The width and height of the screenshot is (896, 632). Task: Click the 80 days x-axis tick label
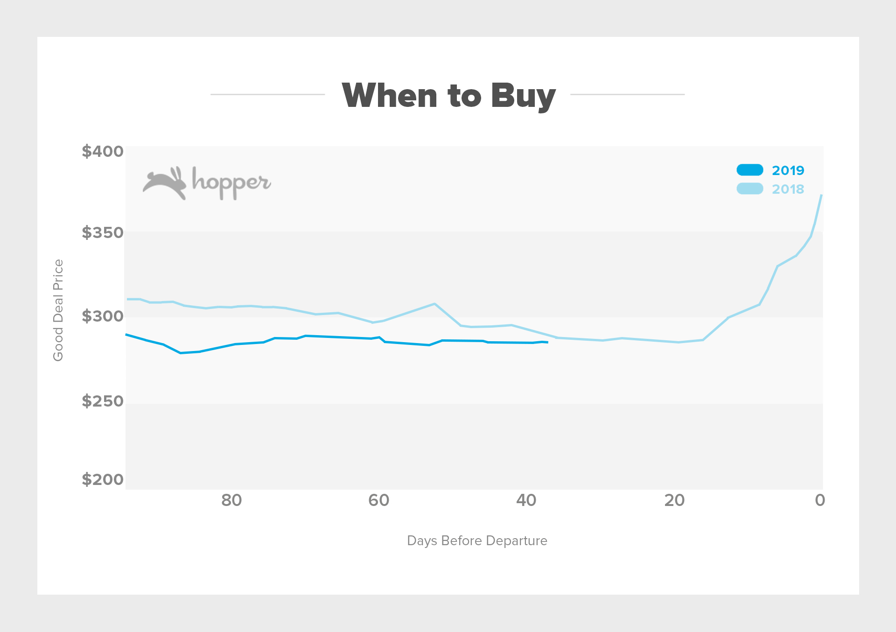click(231, 500)
